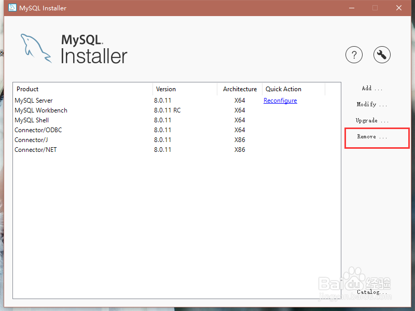Viewport: 415px width, 311px height.
Task: Select the MySQL Server product row
Action: click(33, 100)
